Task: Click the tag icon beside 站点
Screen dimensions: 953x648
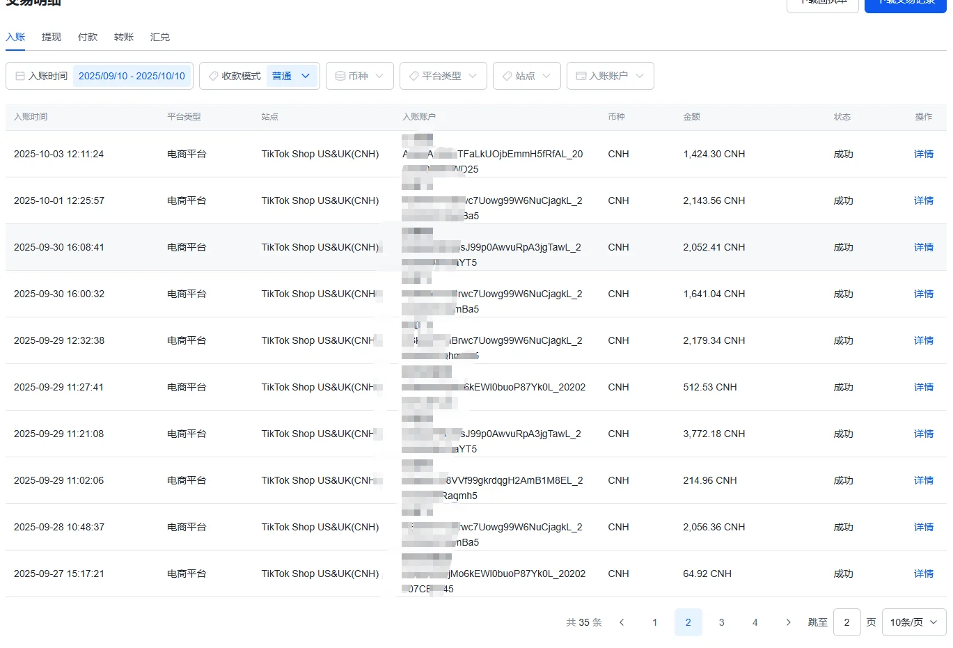Action: 507,76
